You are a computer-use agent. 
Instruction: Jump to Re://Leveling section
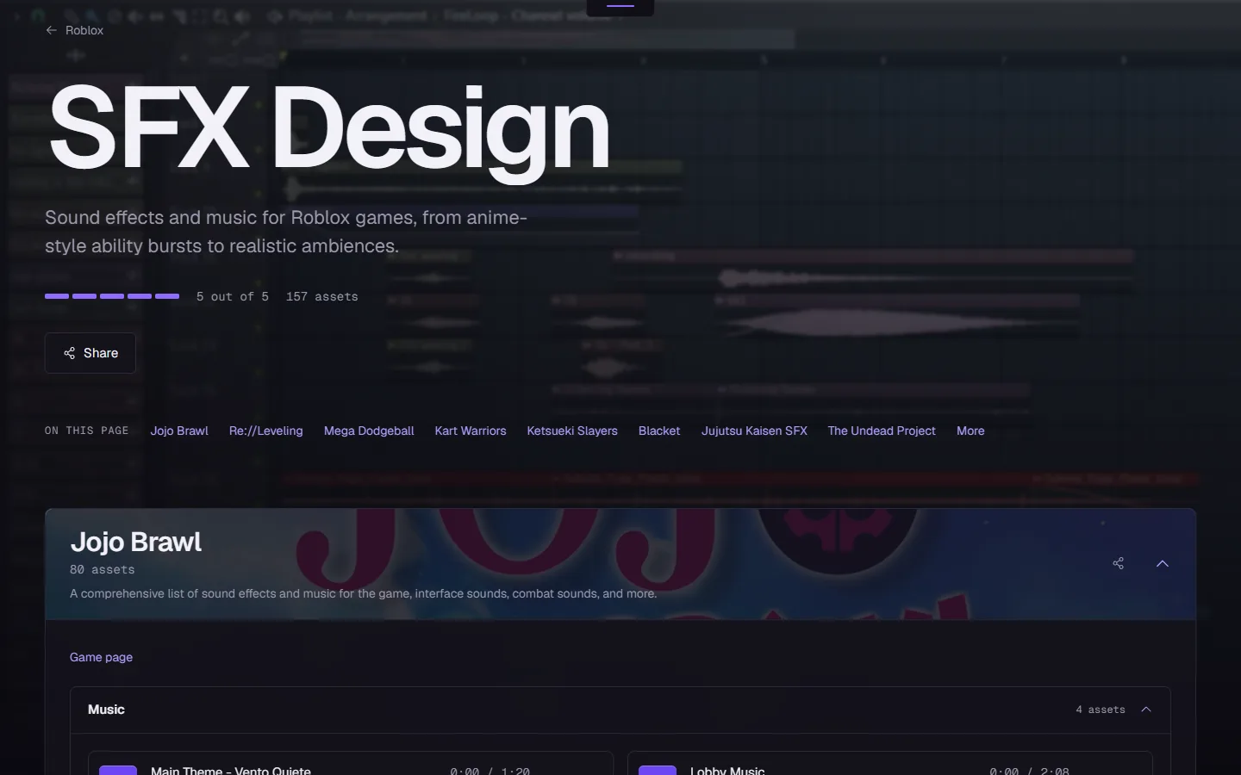tap(266, 431)
